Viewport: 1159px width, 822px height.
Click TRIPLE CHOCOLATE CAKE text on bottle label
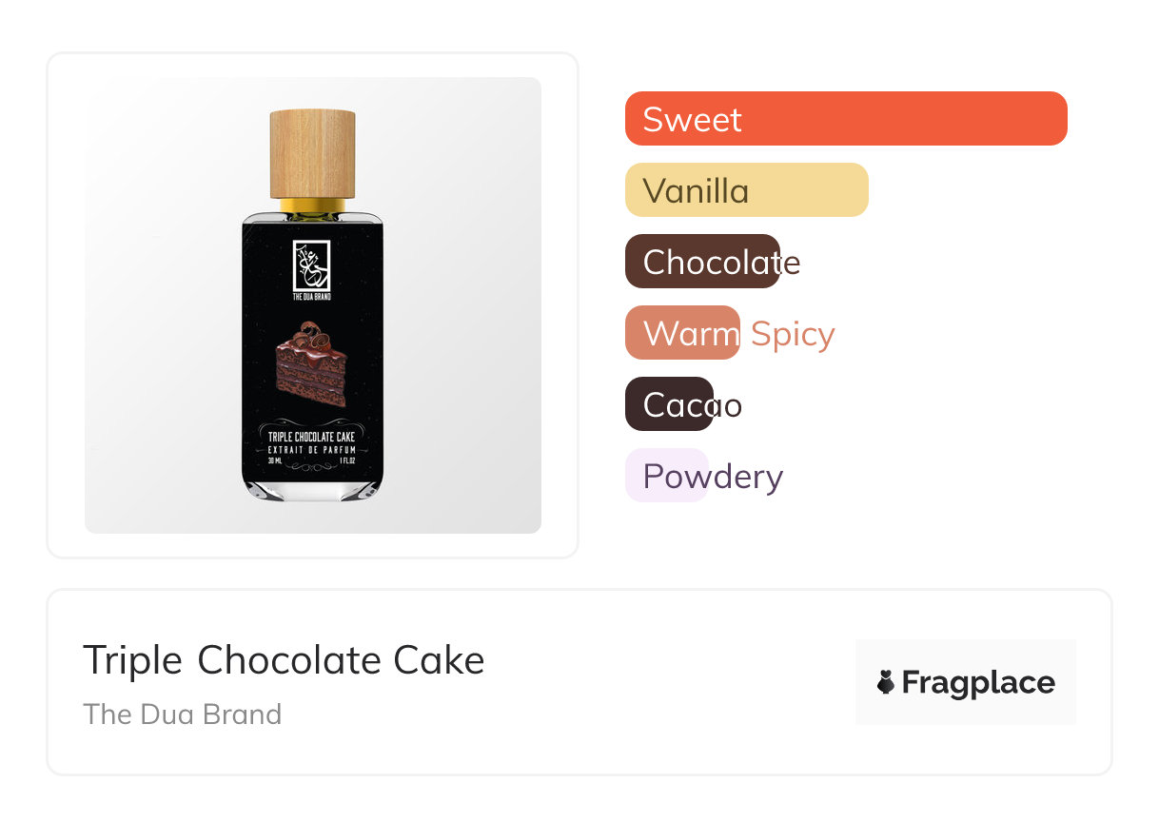coord(312,437)
